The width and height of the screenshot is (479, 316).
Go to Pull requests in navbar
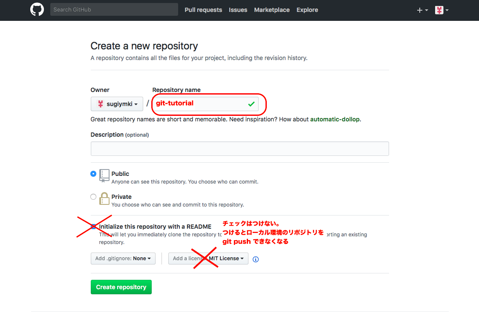[203, 10]
